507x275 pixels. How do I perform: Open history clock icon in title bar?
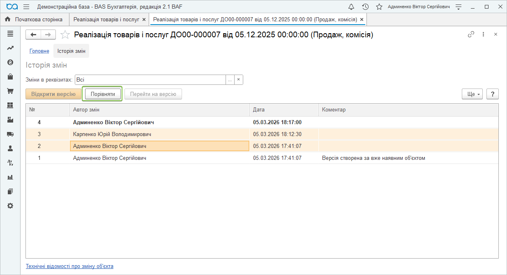pyautogui.click(x=365, y=7)
